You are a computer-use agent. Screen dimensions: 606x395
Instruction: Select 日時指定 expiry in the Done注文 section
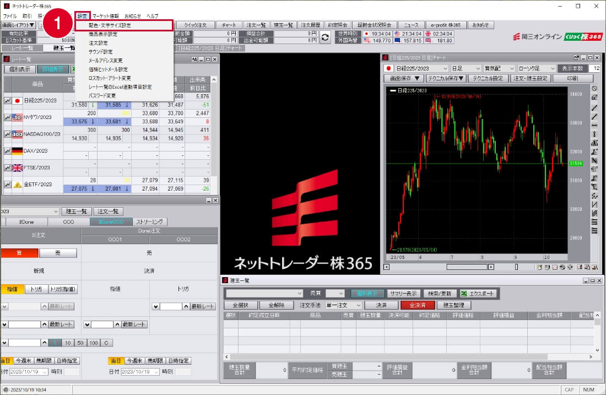click(178, 361)
